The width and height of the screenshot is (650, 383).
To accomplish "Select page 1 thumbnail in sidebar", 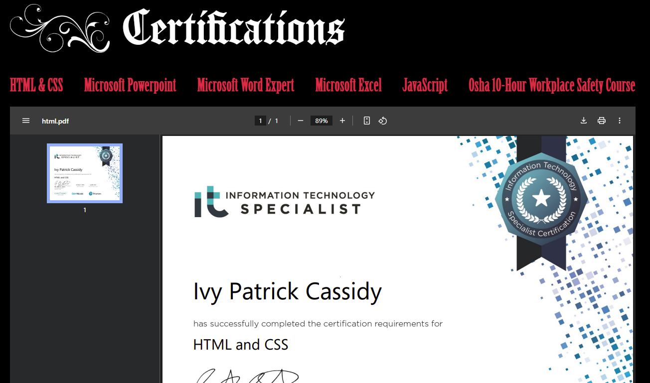I will tap(85, 173).
